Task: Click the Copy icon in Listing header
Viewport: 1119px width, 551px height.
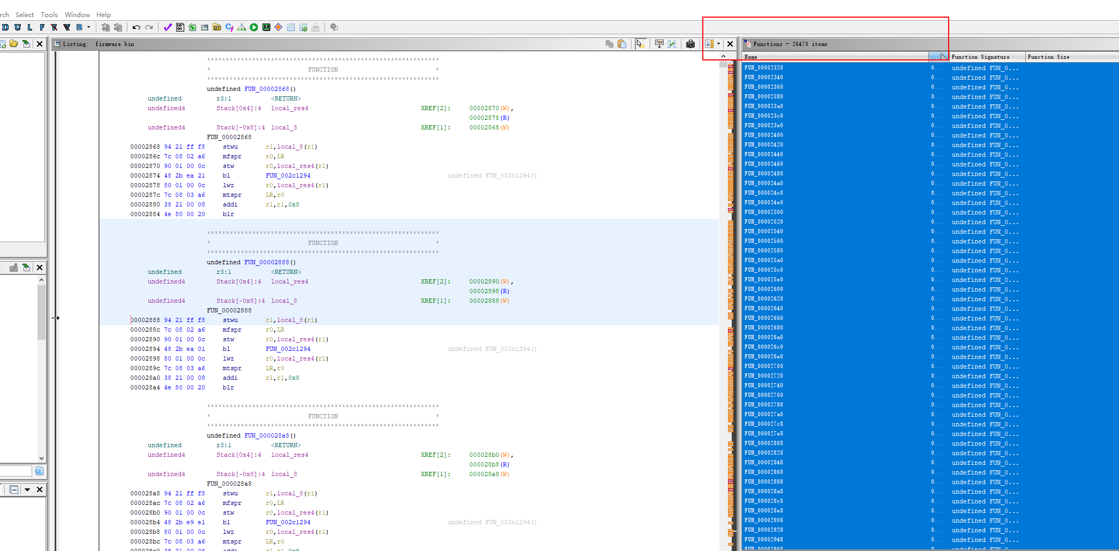Action: click(x=610, y=44)
